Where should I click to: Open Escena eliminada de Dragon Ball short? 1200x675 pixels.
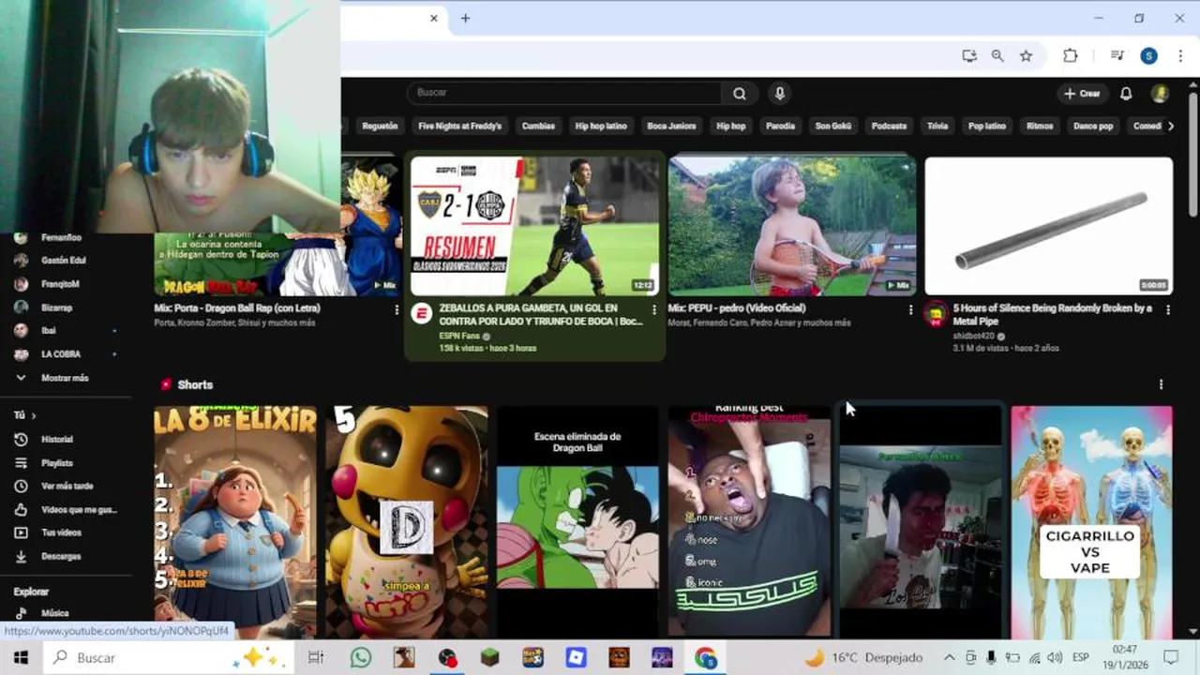[x=577, y=521]
